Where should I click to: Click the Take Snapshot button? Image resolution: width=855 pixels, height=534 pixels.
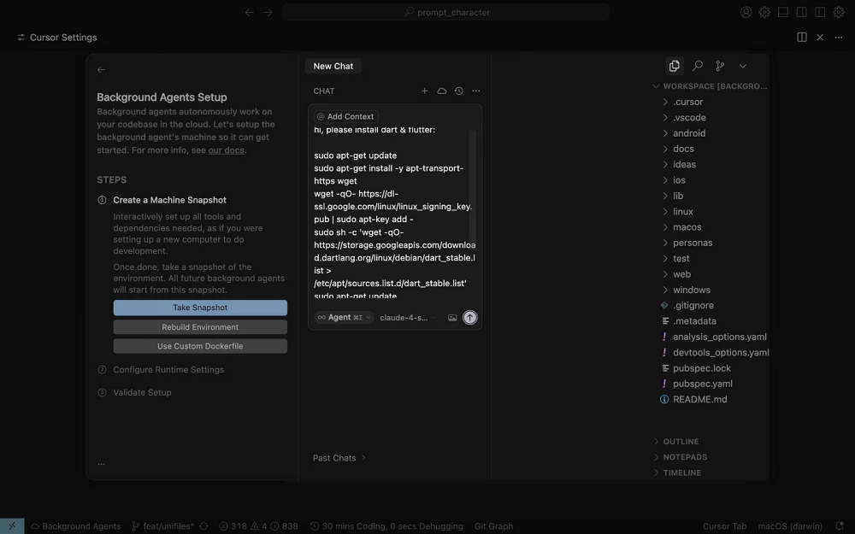coord(199,307)
